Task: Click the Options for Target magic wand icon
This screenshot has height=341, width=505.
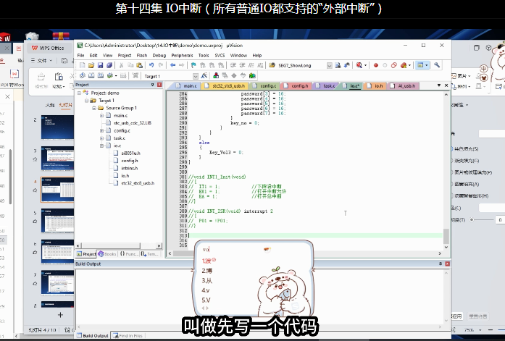Action: (204, 76)
